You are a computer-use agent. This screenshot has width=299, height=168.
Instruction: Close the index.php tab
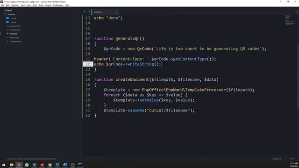(116, 12)
